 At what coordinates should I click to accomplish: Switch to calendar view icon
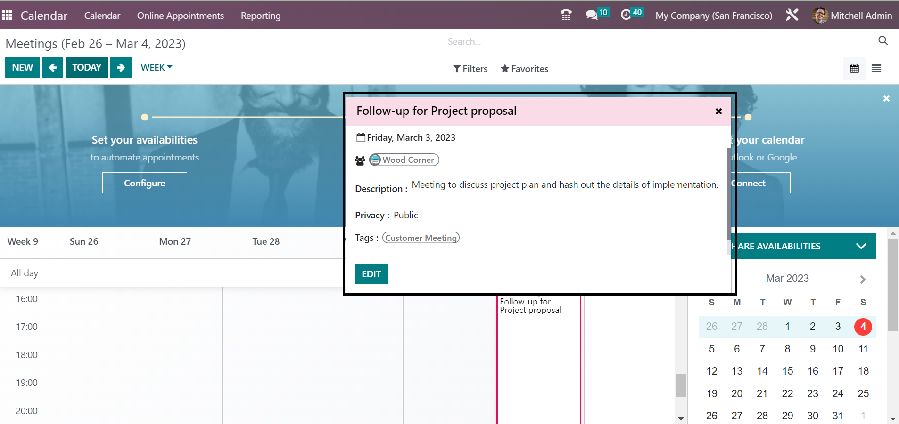(x=854, y=69)
